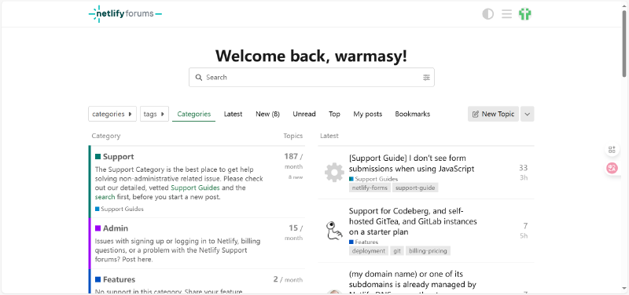
Task: Open the hamburger menu icon
Action: (x=506, y=14)
